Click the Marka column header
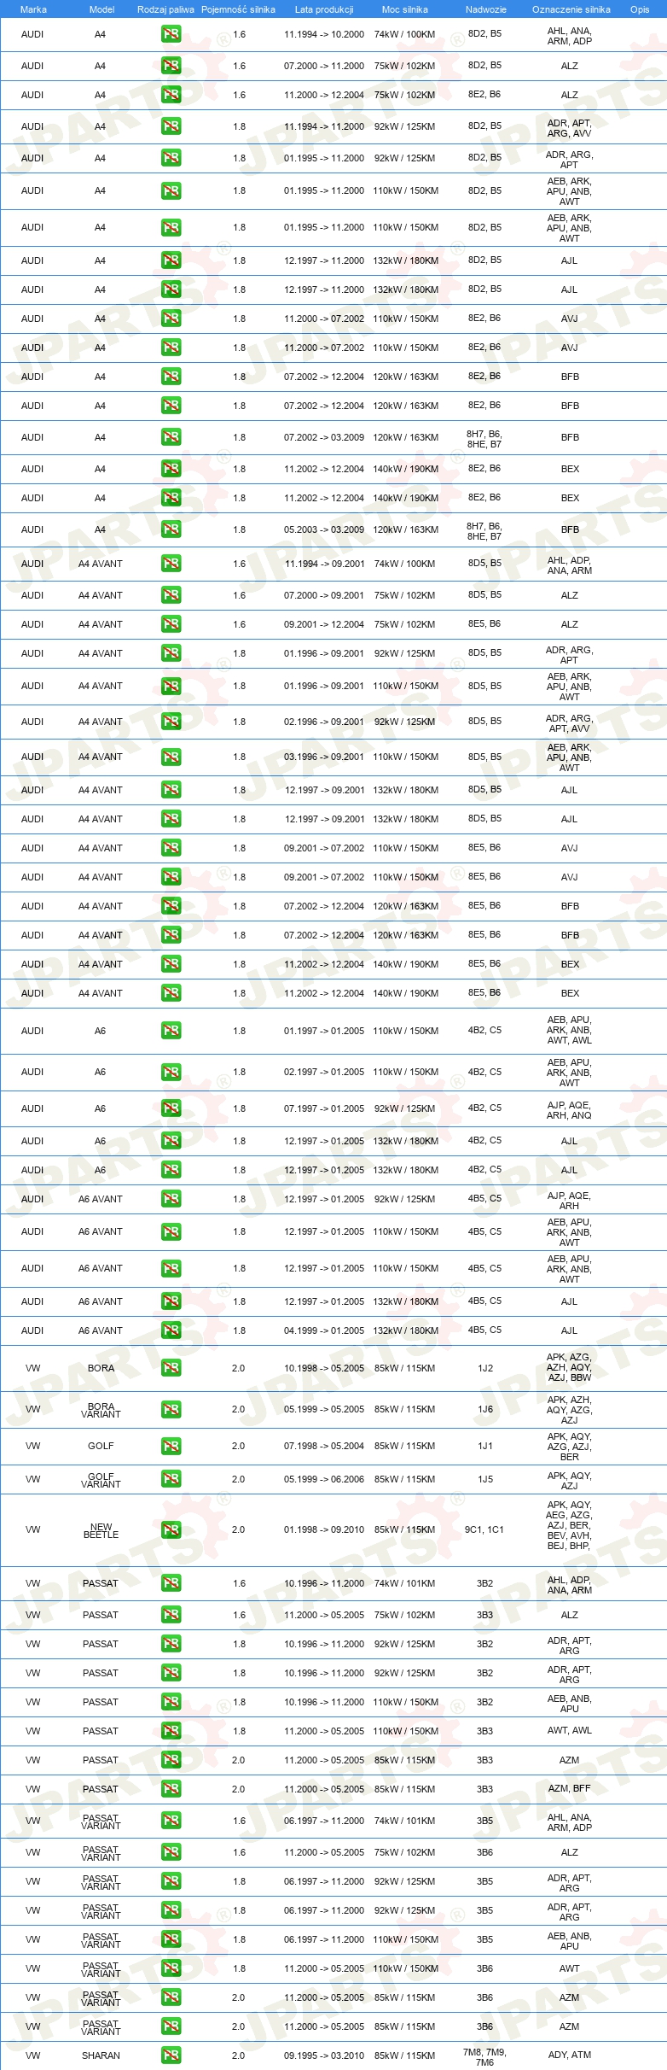This screenshot has height=2070, width=667. tap(33, 9)
